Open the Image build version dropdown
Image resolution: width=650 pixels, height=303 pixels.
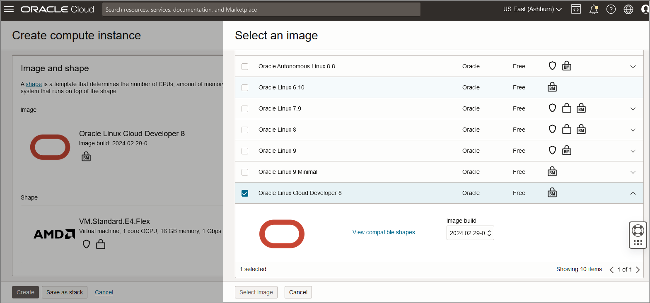pos(470,233)
